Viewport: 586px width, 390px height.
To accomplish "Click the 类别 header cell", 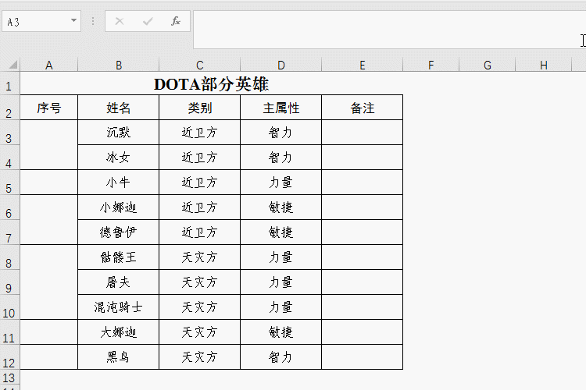I will (199, 108).
